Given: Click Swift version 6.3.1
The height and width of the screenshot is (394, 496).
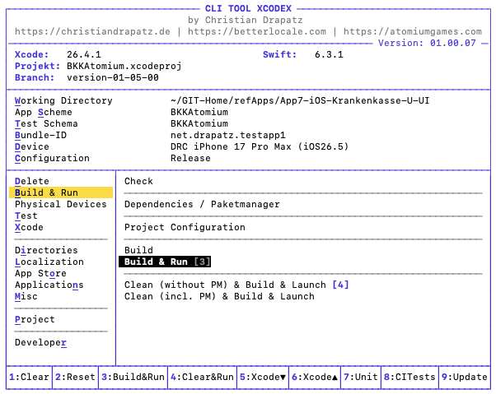Looking at the screenshot, I should (x=329, y=54).
